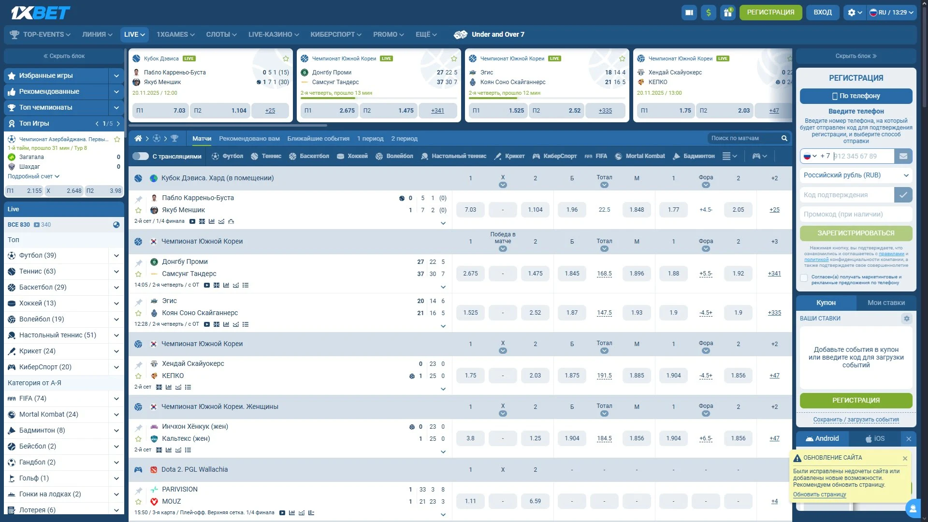Favorite the Донгбу Проми featured card star
Screen dimensions: 928x522
(454, 59)
